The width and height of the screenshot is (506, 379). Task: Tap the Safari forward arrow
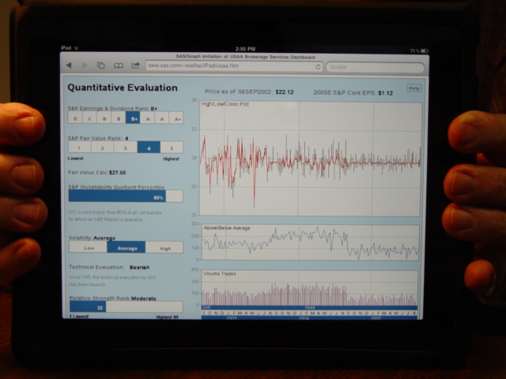click(x=84, y=66)
